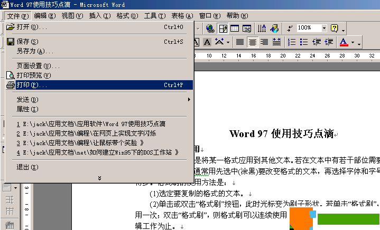Toggle the Character Shading icon
This screenshot has width=380, height=230.
pyautogui.click(x=207, y=42)
